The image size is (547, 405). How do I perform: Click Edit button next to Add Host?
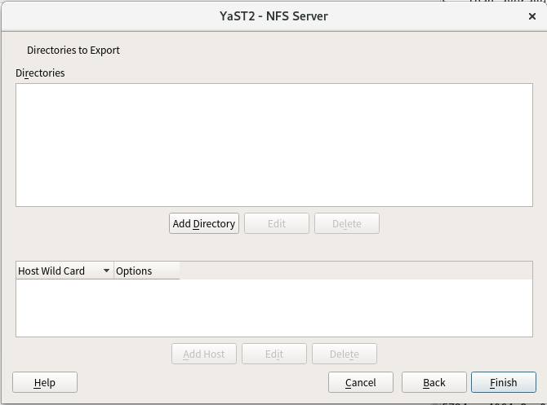[274, 354]
